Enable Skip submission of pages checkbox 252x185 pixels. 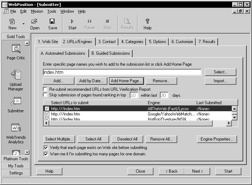coord(45,95)
